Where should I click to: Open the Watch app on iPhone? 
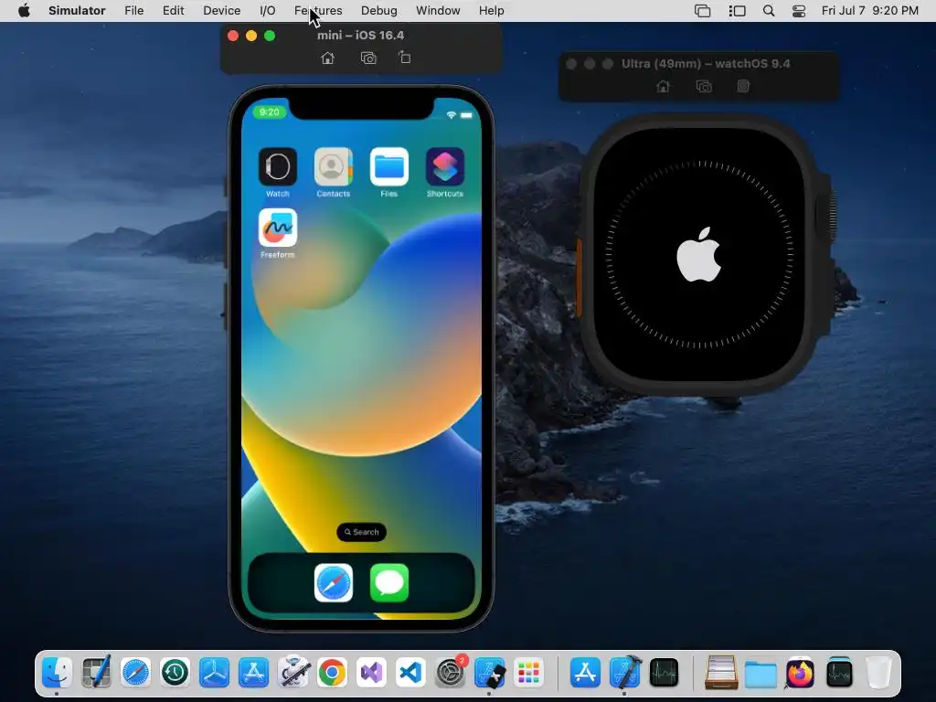pos(278,166)
